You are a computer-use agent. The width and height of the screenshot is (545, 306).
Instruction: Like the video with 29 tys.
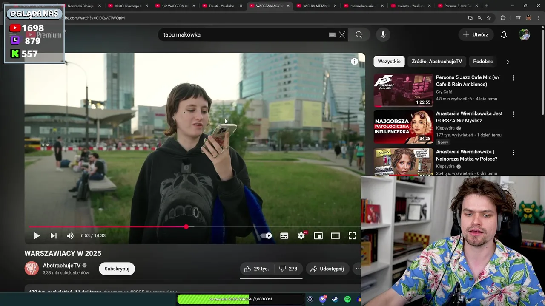tap(256, 269)
